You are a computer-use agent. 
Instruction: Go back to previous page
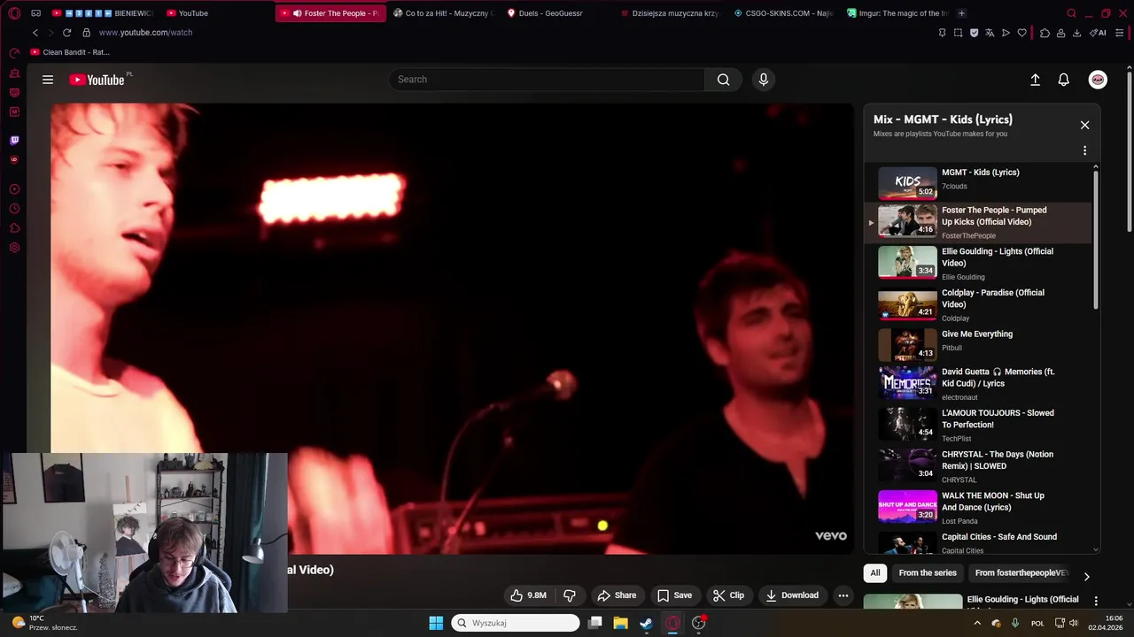coord(35,33)
